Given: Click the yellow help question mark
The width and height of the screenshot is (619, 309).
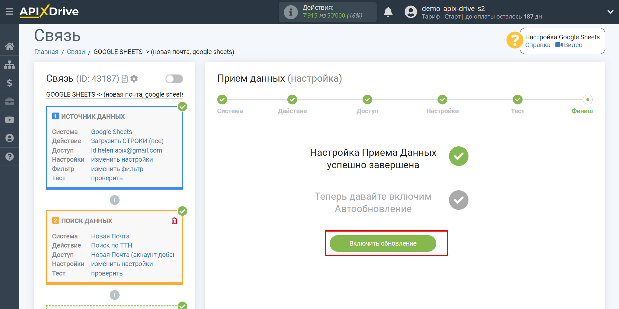Looking at the screenshot, I should pos(514,40).
